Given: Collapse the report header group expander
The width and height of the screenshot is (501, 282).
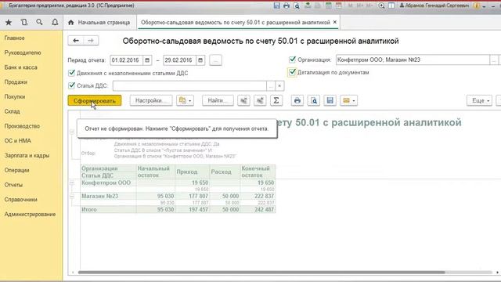Looking at the screenshot, I should coord(72,132).
